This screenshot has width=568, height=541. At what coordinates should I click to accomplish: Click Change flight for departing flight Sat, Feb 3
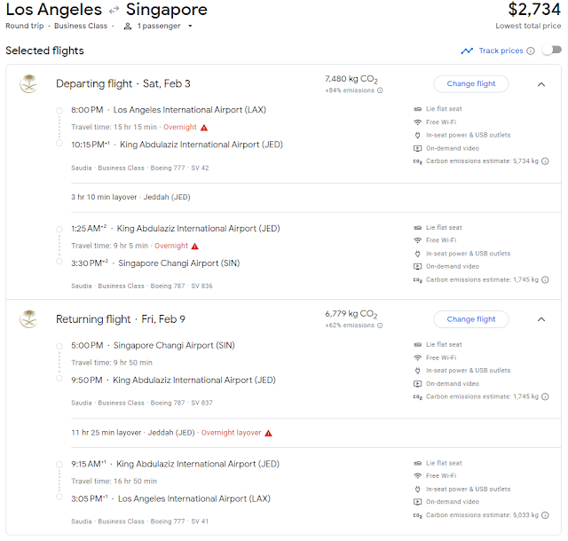[x=471, y=83]
